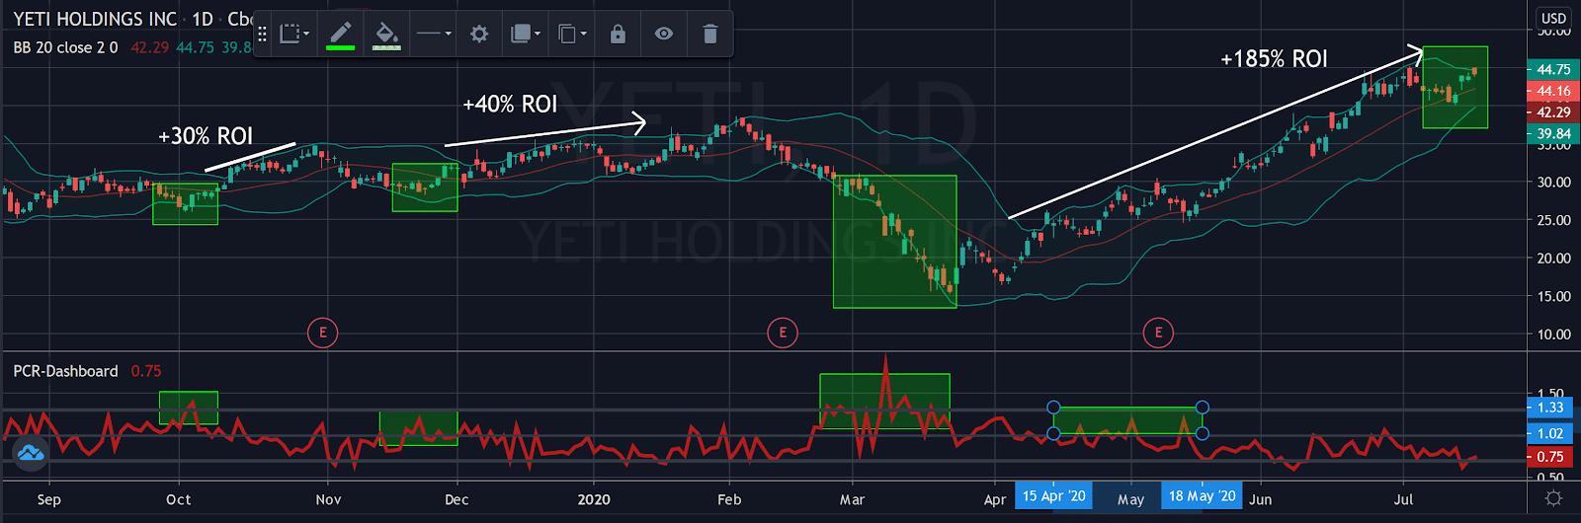This screenshot has height=523, width=1581.
Task: Click the earnings marker E near November
Action: point(323,333)
